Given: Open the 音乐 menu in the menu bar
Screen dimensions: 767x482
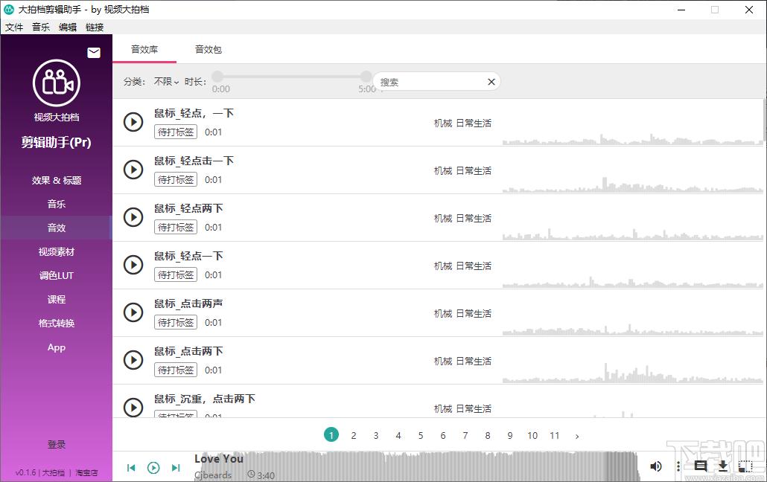Looking at the screenshot, I should 41,27.
